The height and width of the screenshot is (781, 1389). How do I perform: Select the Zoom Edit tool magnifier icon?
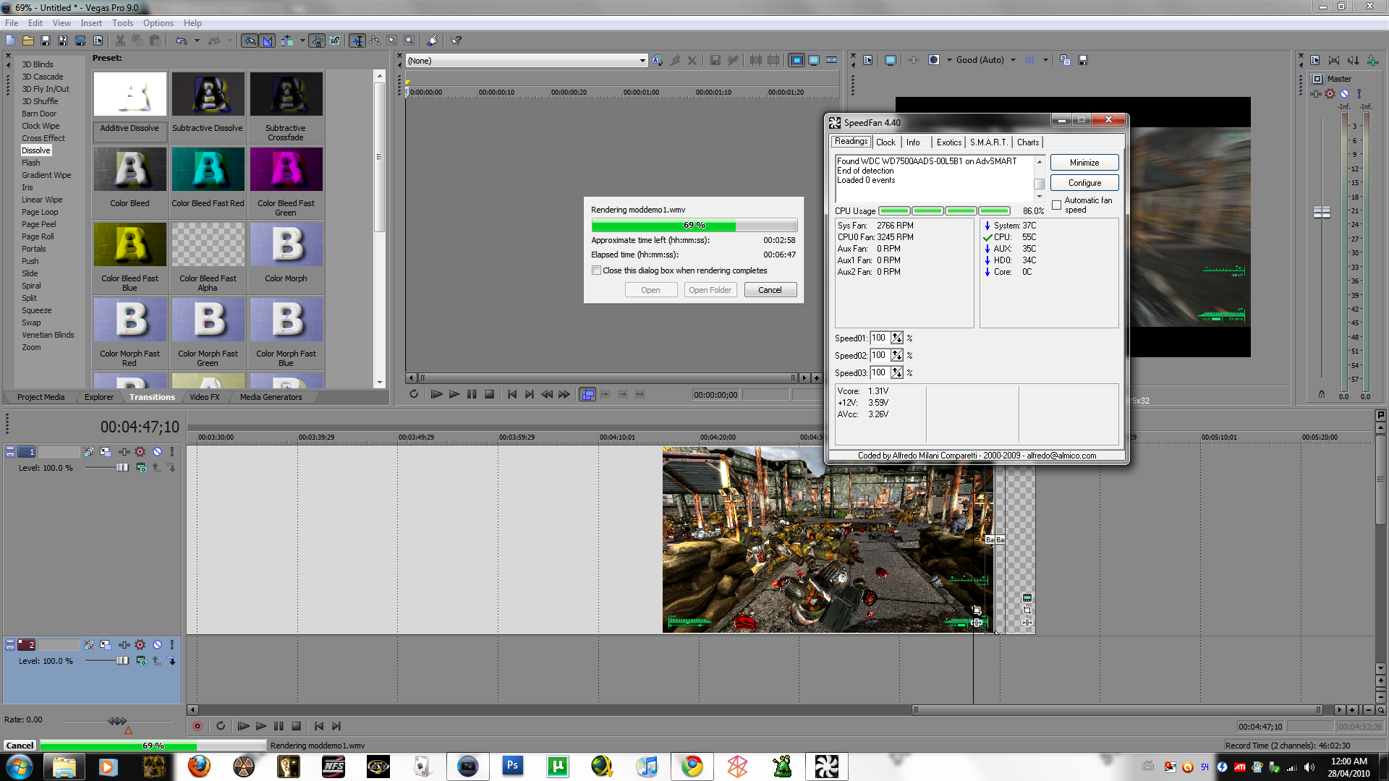pos(409,40)
